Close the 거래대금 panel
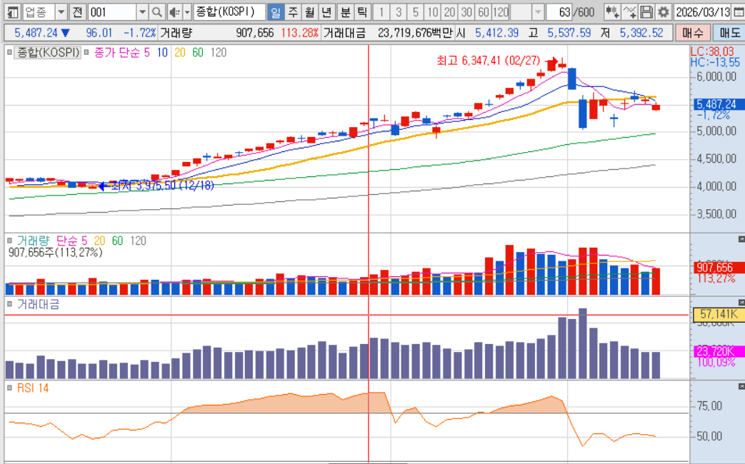This screenshot has width=745, height=464. tap(741, 303)
